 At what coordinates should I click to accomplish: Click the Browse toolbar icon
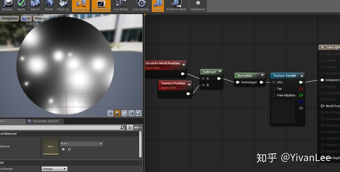tap(8, 6)
